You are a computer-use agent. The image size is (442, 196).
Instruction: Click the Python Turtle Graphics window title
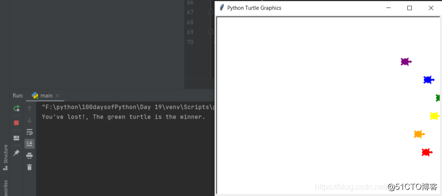(254, 8)
